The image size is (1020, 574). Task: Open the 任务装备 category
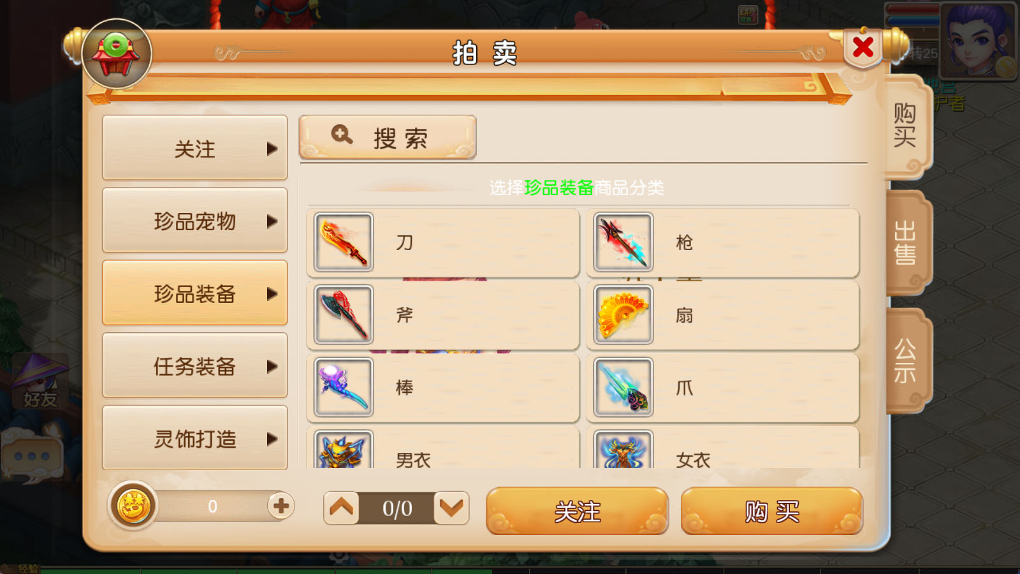(194, 366)
